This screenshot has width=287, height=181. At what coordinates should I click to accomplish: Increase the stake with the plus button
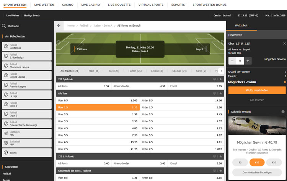pos(248,61)
